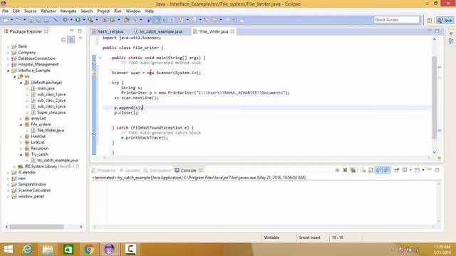Open the Navigate menu

tap(68, 11)
